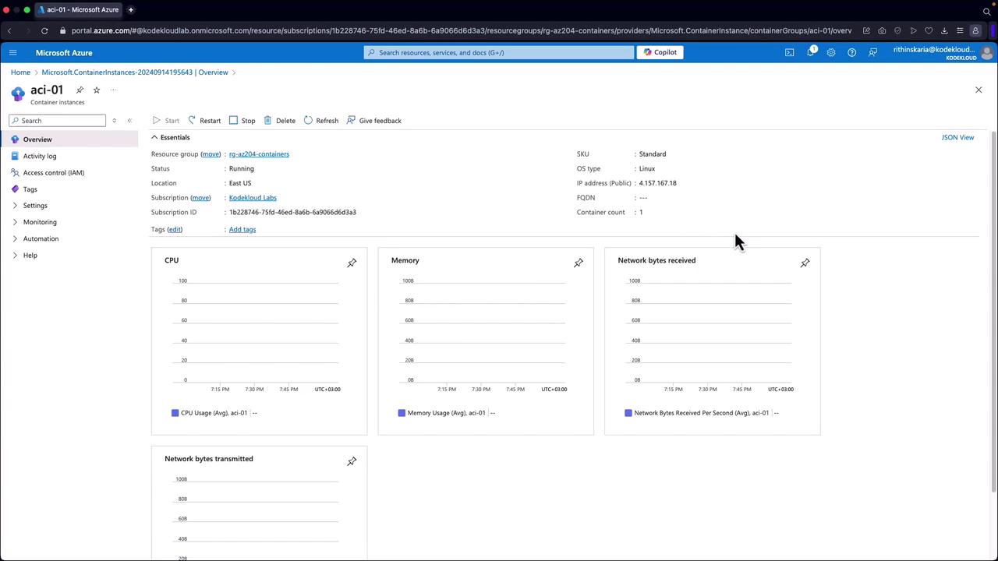Pin Network bytes received chart
This screenshot has height=561, width=998.
click(805, 263)
